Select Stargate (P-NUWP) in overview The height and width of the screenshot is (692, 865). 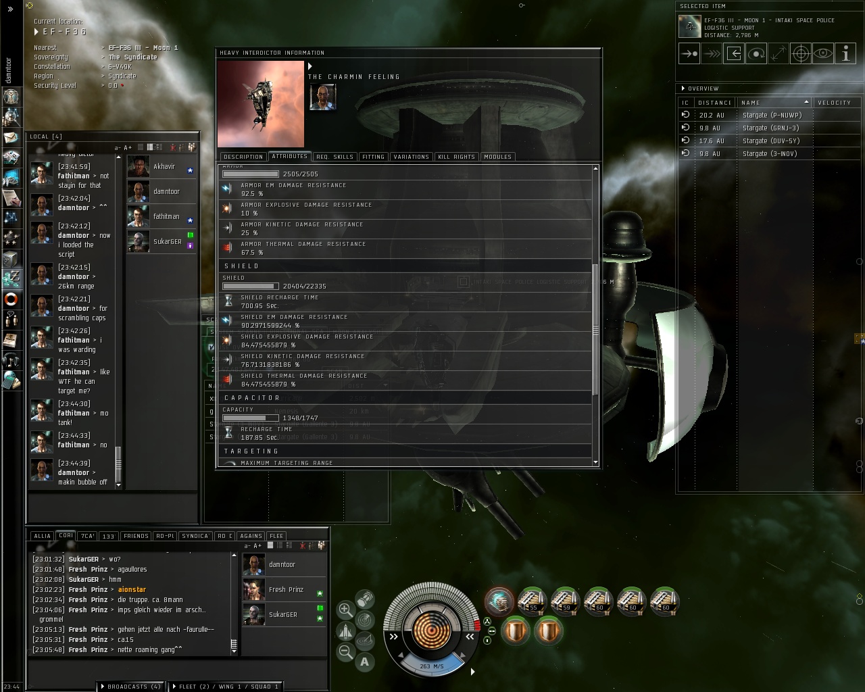coord(768,116)
